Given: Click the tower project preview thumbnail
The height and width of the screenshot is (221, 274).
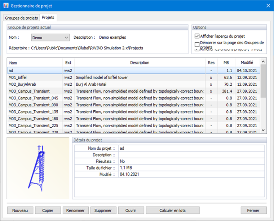Looking at the screenshot, I should click(38, 168).
